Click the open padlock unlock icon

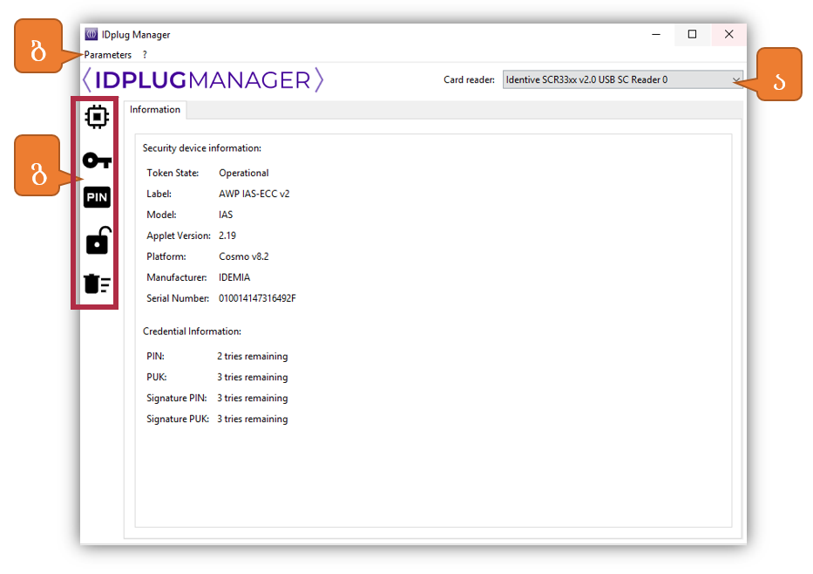point(97,241)
